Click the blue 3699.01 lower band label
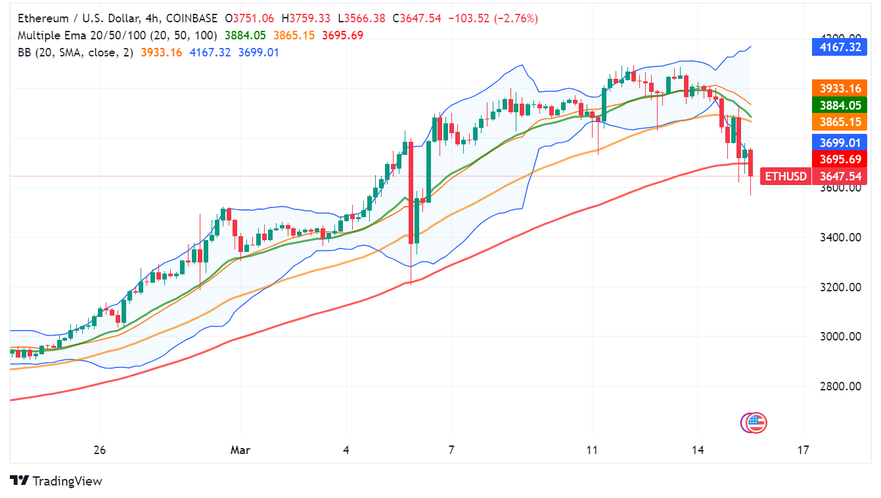Image resolution: width=881 pixels, height=498 pixels. coord(840,142)
